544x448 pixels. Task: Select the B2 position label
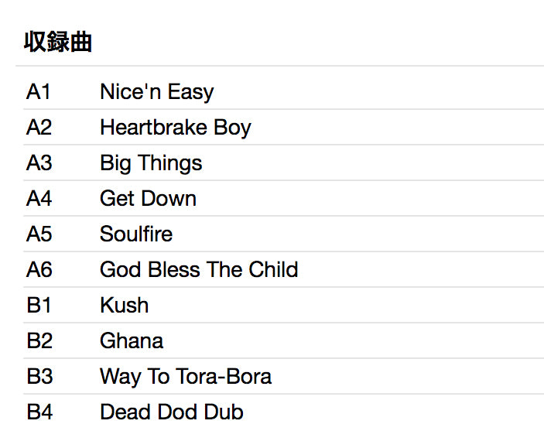39,341
